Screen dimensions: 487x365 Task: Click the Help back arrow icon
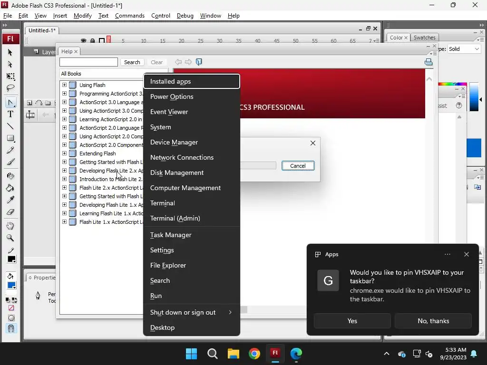[178, 62]
